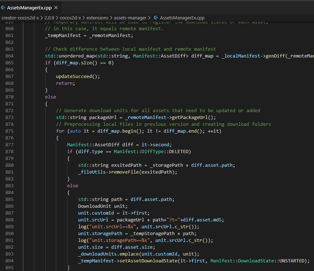The width and height of the screenshot is (314, 271).
Task: Click the else keyword on line 883
Action: coord(72,186)
